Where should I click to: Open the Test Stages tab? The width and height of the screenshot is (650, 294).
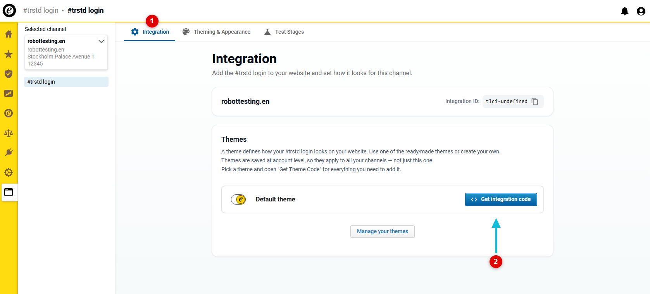pos(284,32)
